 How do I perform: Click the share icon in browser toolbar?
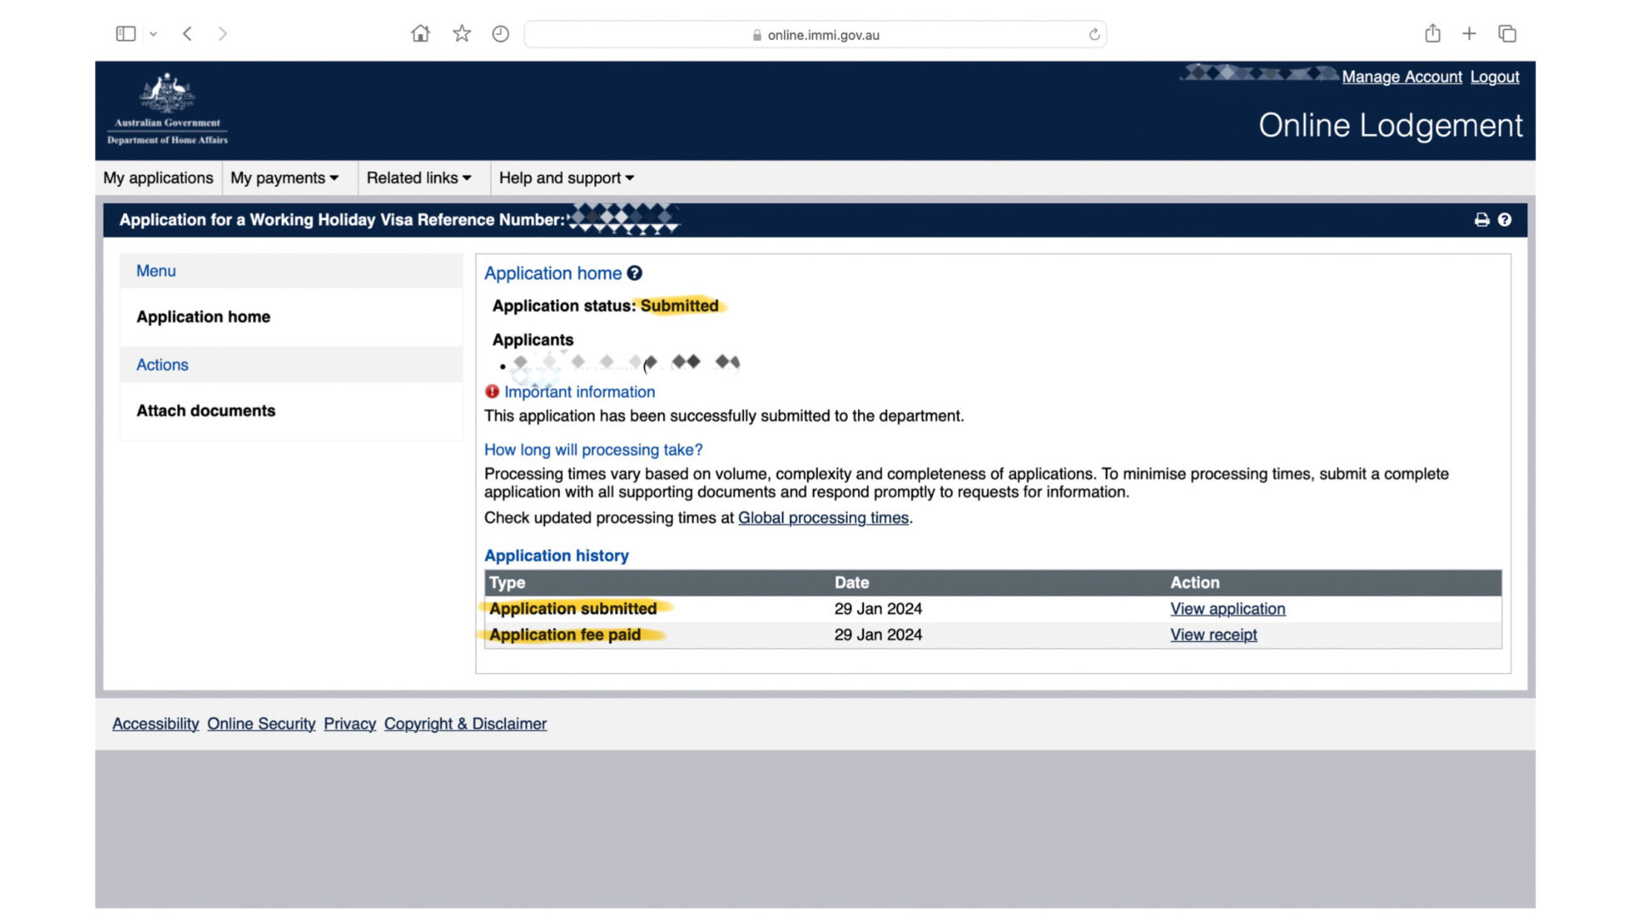tap(1432, 34)
